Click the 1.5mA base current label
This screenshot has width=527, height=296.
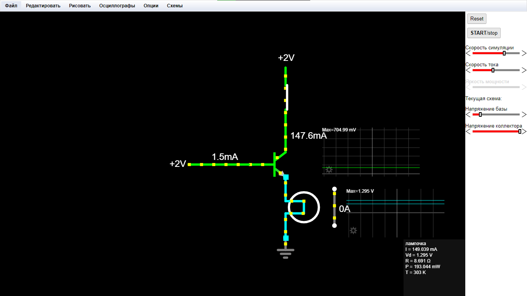coord(225,157)
